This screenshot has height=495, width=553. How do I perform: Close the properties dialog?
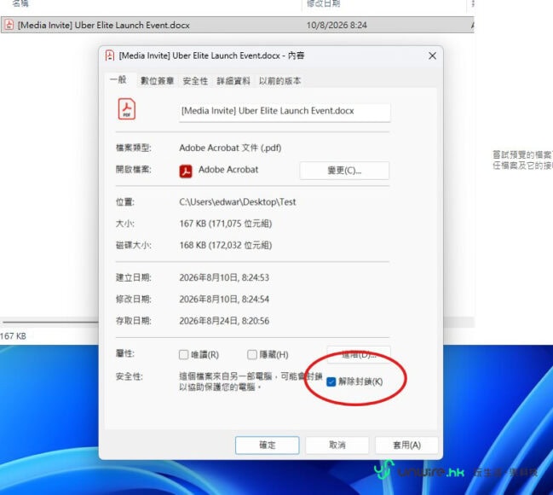[432, 55]
